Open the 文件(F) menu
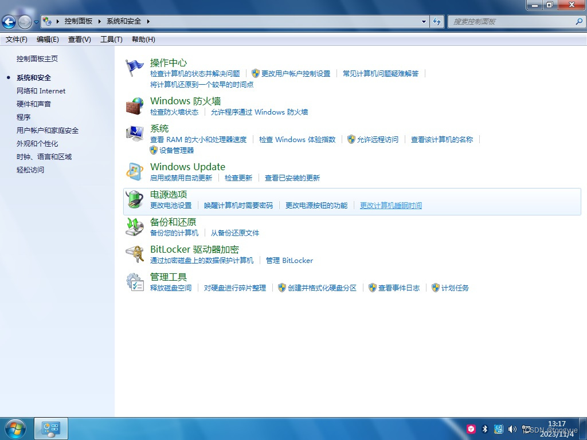The width and height of the screenshot is (587, 440). (x=17, y=40)
